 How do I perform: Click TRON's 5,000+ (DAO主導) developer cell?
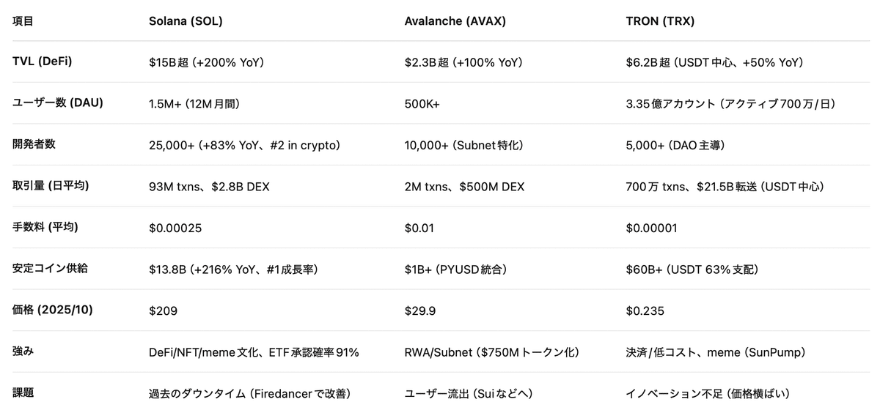675,146
